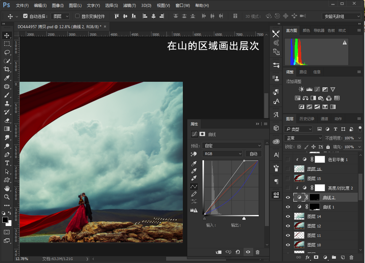Create new group folder in Layers panel
The image size is (365, 263).
(334, 257)
